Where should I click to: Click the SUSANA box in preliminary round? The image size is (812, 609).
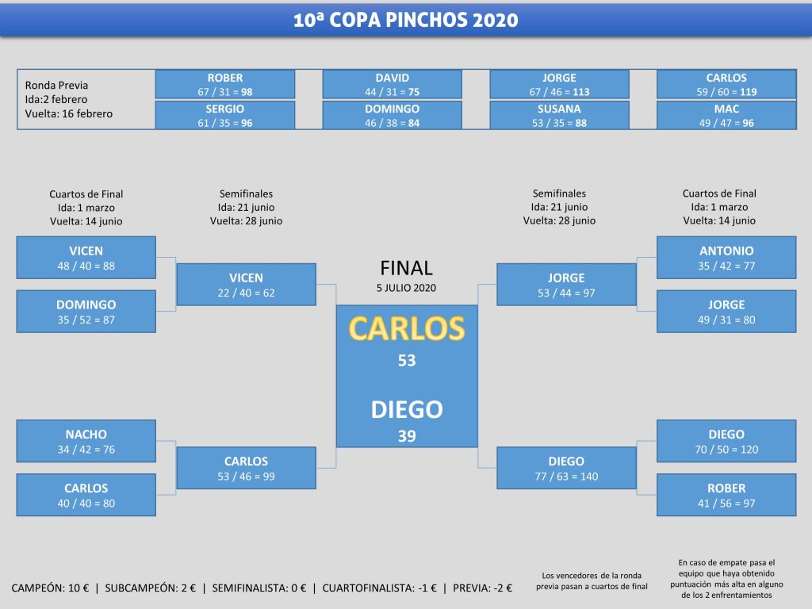tap(559, 116)
